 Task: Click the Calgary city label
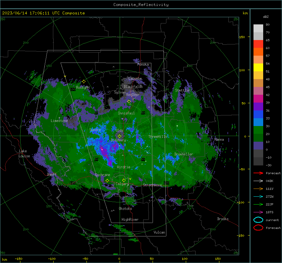122,184
